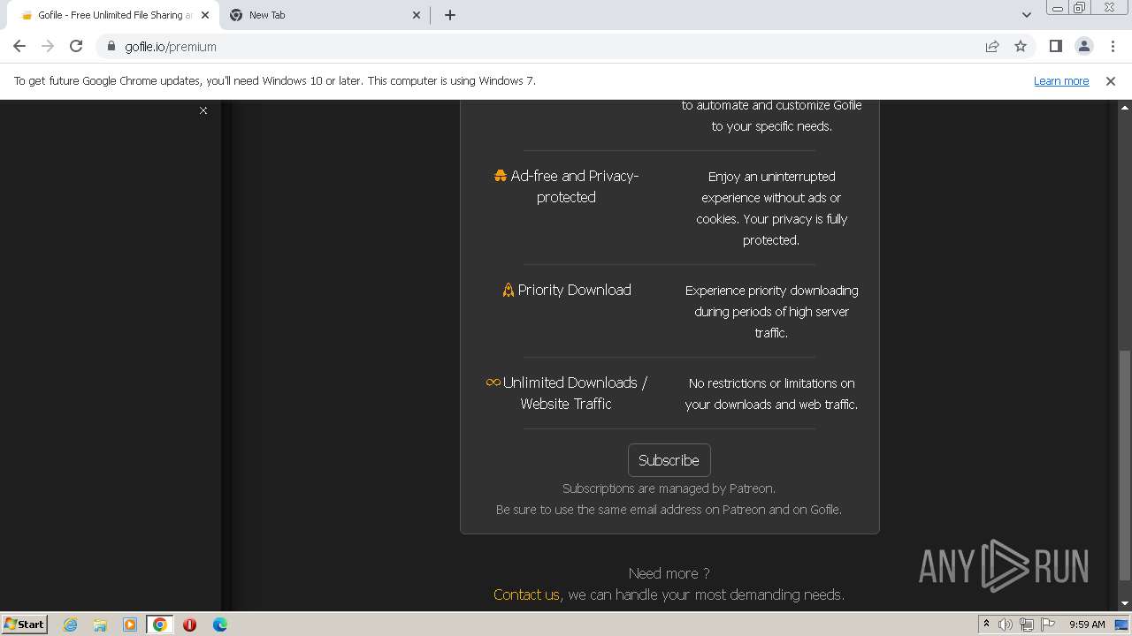The width and height of the screenshot is (1132, 636).
Task: Open a new browser tab with plus button
Action: (x=450, y=15)
